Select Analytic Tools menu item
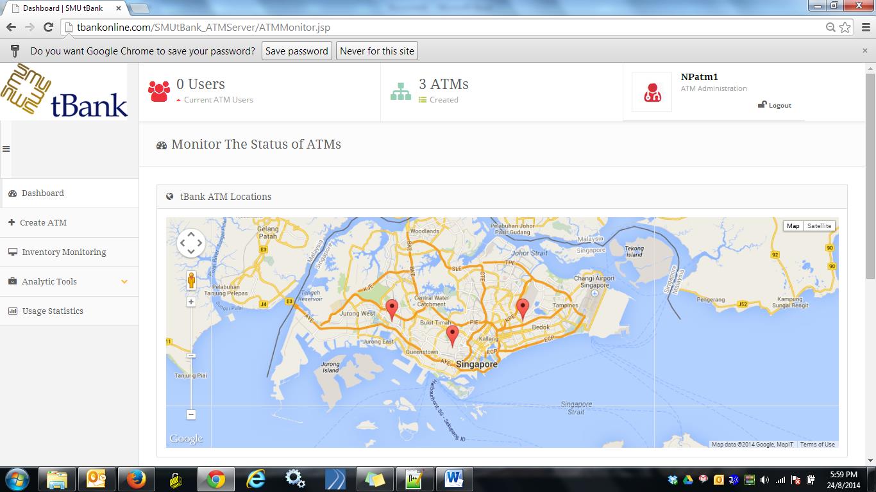Viewport: 876px width, 492px height. (69, 281)
